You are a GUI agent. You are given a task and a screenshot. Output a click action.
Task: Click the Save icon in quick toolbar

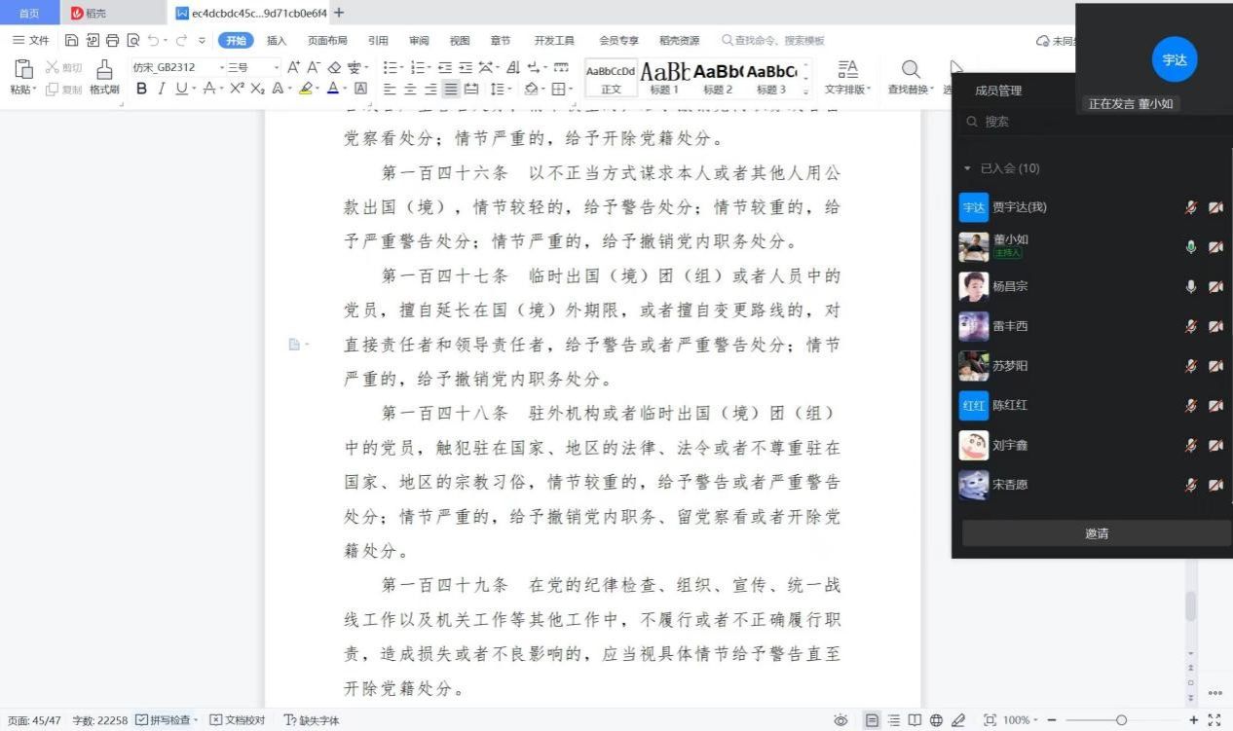click(71, 40)
